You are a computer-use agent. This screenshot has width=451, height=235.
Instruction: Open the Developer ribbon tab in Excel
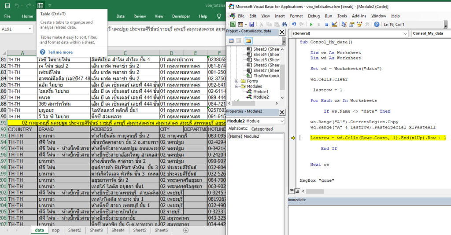[x=181, y=16]
